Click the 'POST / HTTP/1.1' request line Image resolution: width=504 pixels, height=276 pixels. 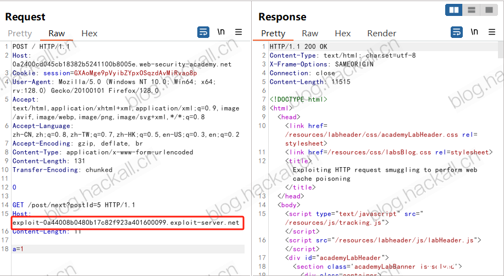[41, 47]
